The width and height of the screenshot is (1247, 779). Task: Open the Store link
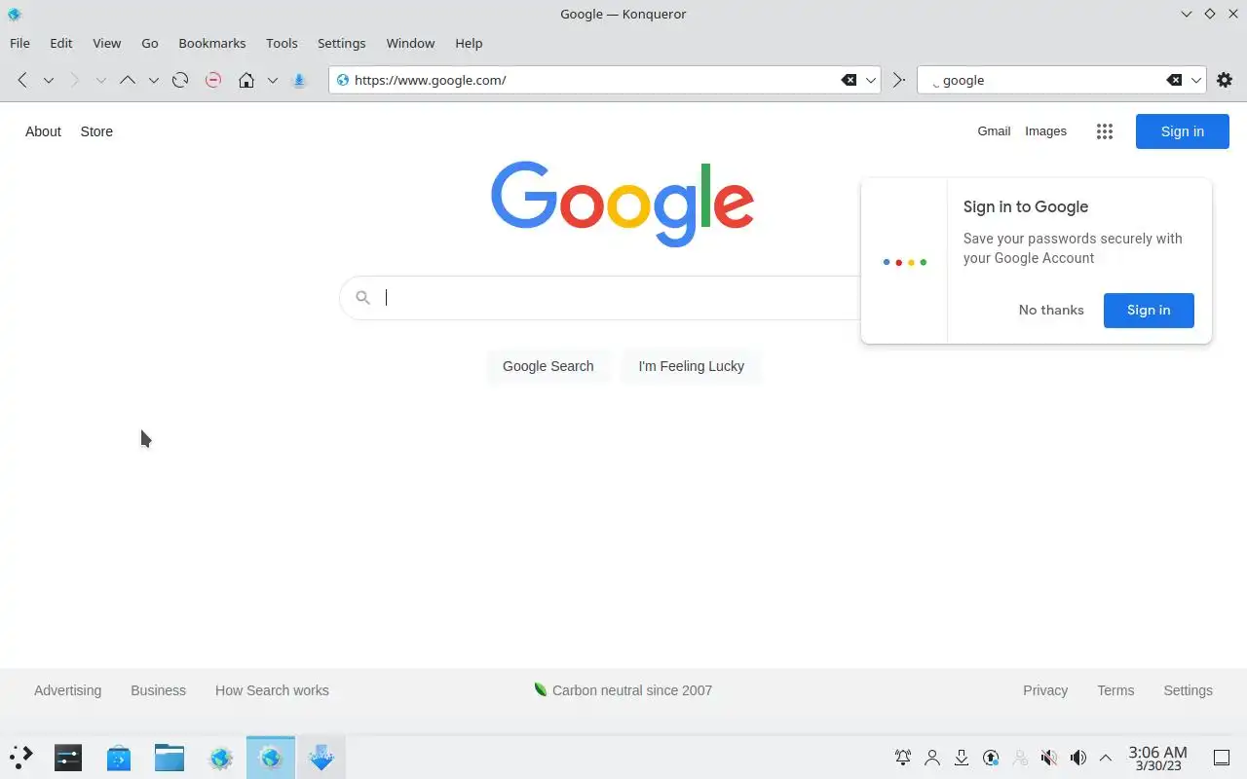tap(96, 131)
